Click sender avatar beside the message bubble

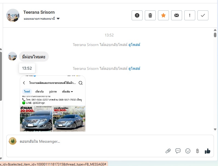(x=12, y=56)
